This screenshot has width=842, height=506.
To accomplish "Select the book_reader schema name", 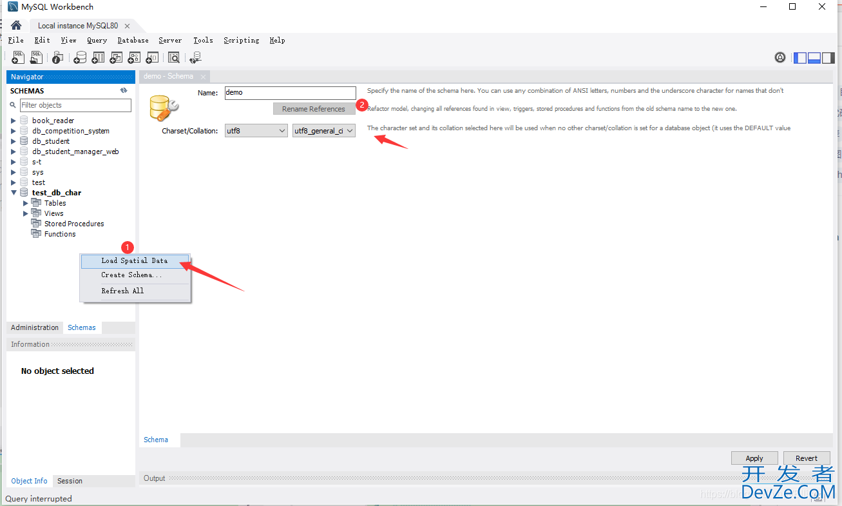I will (53, 121).
